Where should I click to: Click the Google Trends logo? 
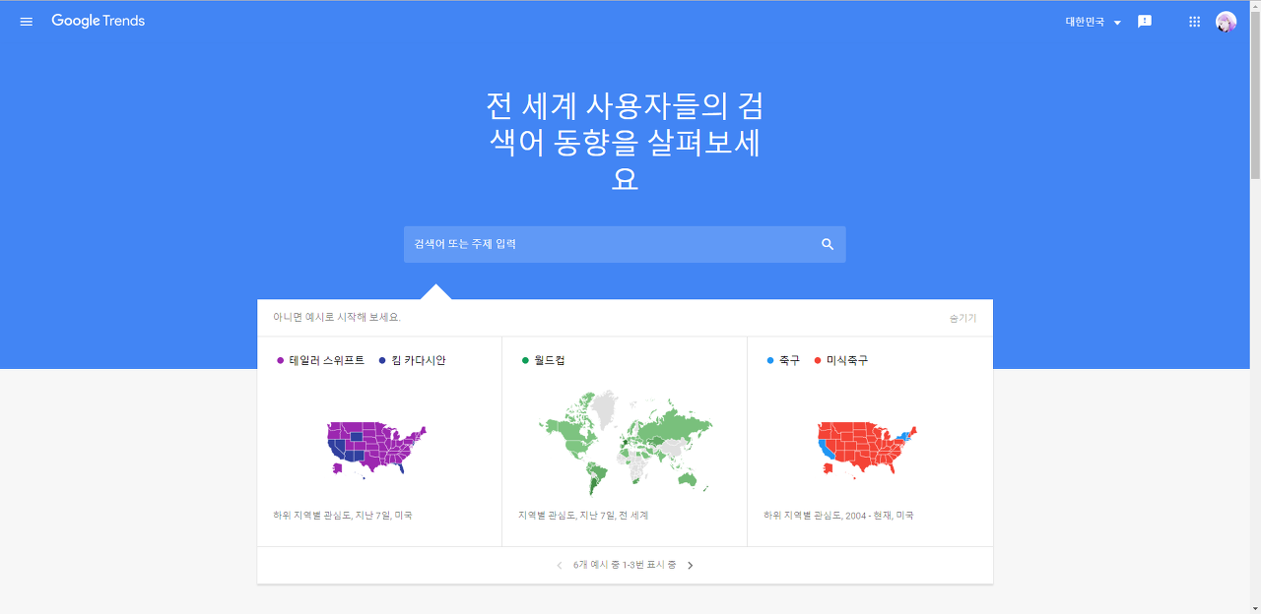click(98, 22)
